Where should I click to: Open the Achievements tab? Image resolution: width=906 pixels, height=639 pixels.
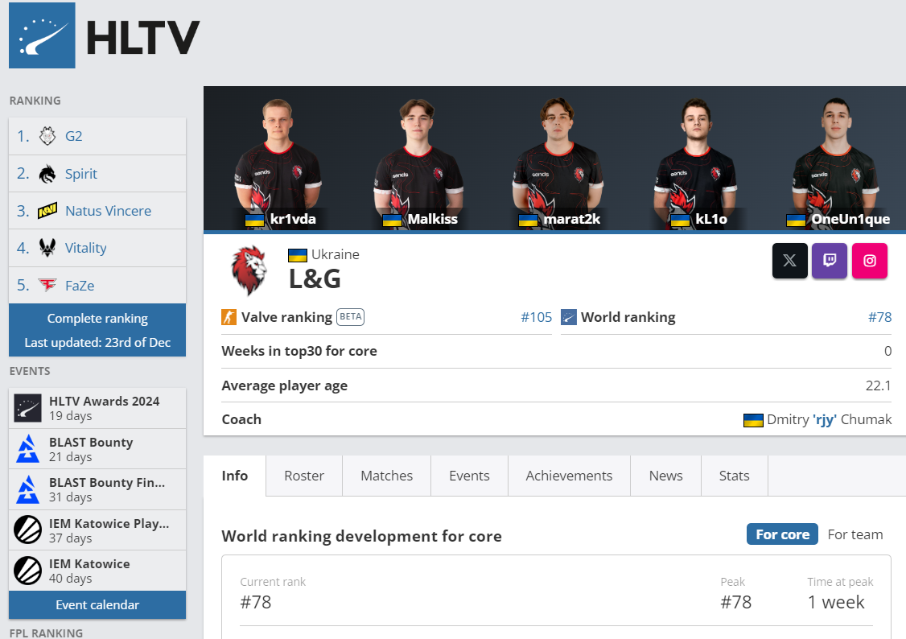(569, 476)
